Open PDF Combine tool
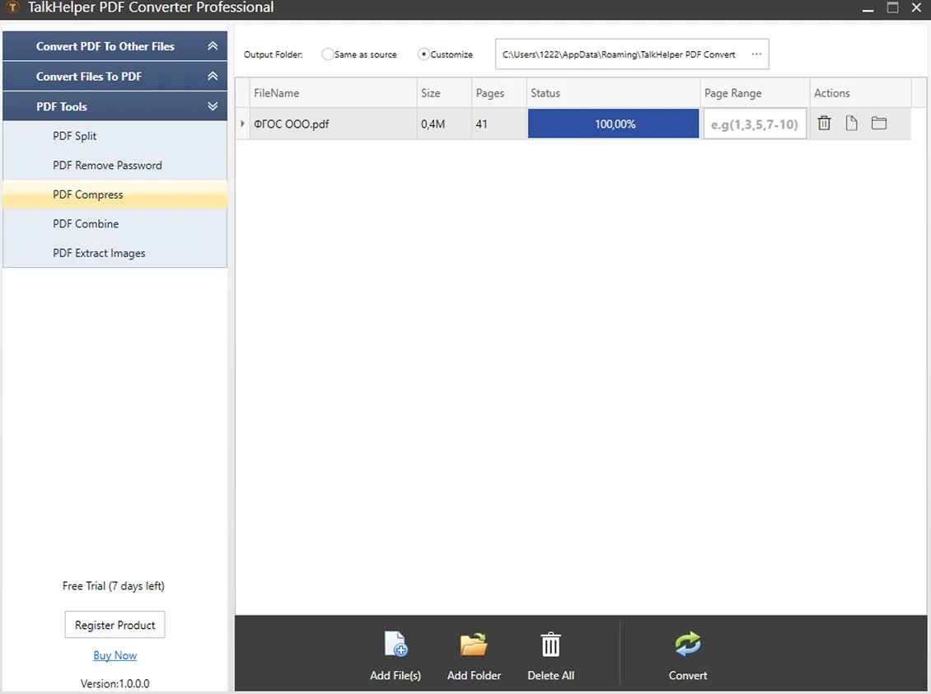The image size is (931, 694). [115, 223]
